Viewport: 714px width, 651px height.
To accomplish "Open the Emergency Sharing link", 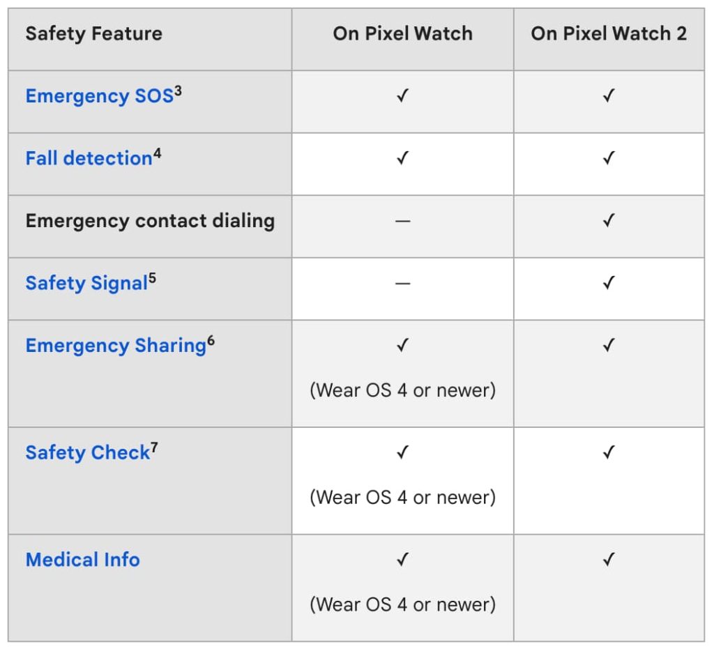I will pyautogui.click(x=115, y=346).
